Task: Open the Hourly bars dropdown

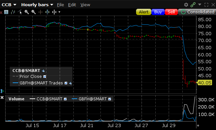Action: pos(37,5)
